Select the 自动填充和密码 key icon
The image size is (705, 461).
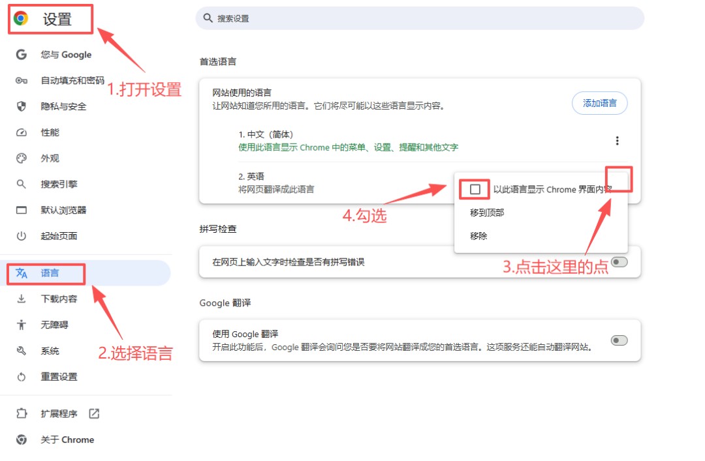point(20,81)
